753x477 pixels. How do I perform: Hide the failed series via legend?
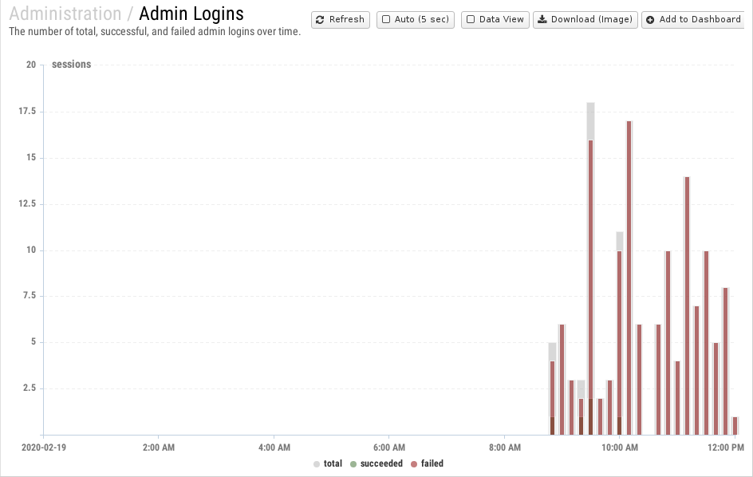432,463
